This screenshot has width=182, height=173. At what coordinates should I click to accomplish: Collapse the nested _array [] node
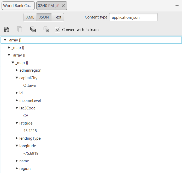pos(9,55)
